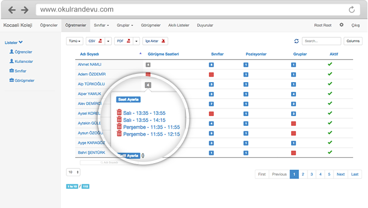This screenshot has width=368, height=208.
Task: Open Alp TÜRKOĞLU's meeting hours badge
Action: coord(148,85)
